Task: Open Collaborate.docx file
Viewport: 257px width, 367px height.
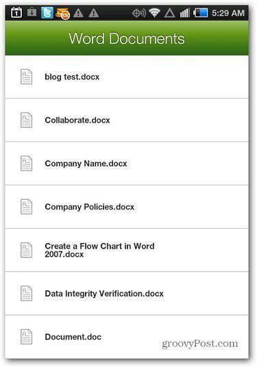Action: click(127, 120)
